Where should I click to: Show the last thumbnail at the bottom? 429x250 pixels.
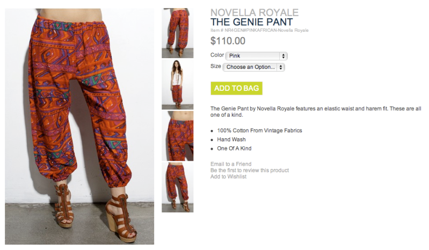177,187
